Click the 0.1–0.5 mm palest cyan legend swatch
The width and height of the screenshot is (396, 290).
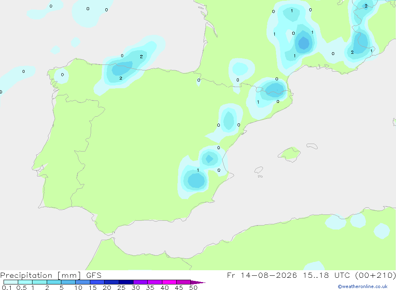[x=11, y=282]
